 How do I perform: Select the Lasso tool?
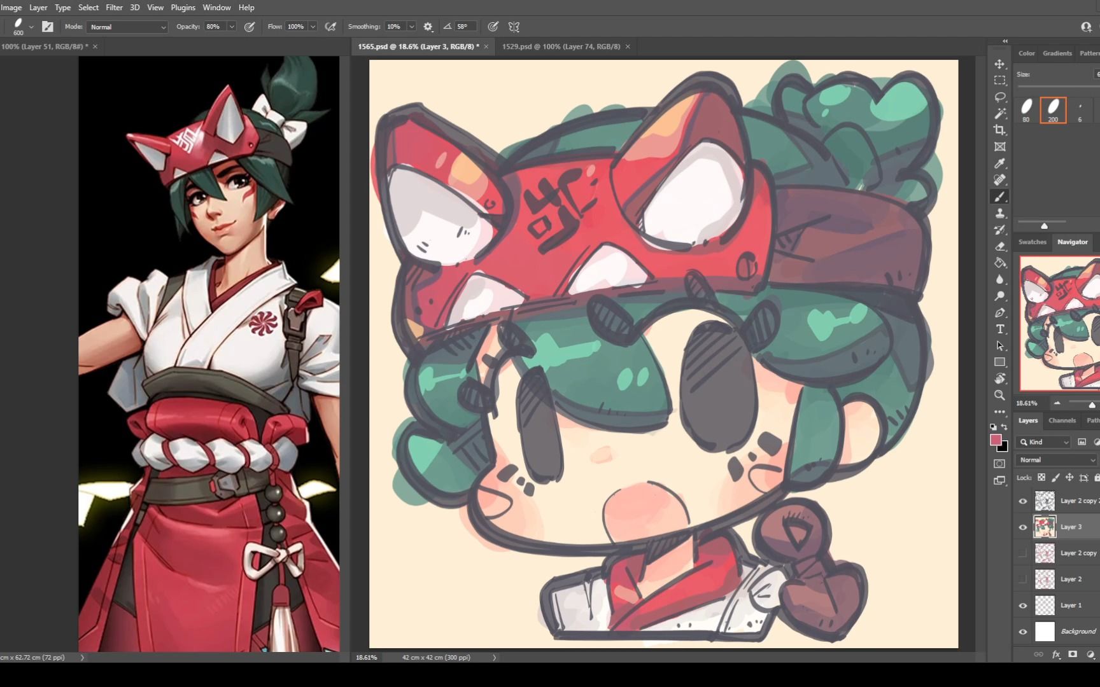pyautogui.click(x=1000, y=97)
